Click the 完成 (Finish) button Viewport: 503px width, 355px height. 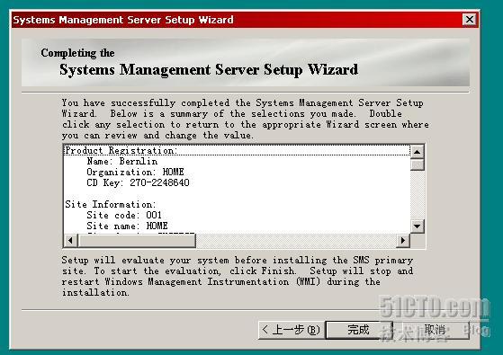[x=359, y=330]
